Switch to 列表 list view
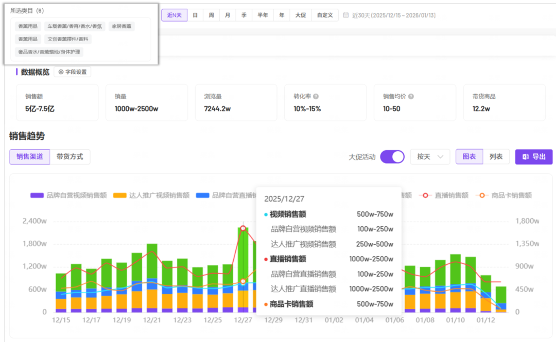 click(x=496, y=157)
